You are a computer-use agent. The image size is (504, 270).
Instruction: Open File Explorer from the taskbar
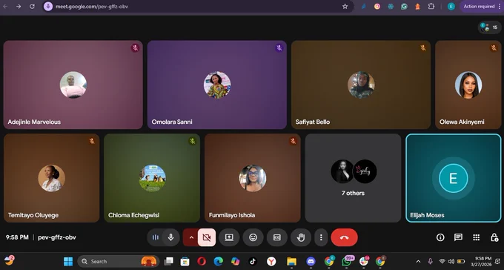point(291,261)
